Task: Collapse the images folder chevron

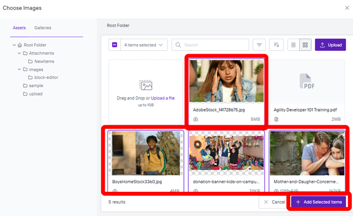Action: pyautogui.click(x=19, y=69)
